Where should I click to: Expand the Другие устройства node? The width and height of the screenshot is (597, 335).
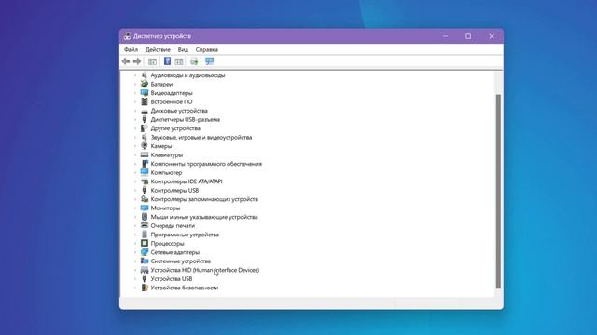(135, 128)
